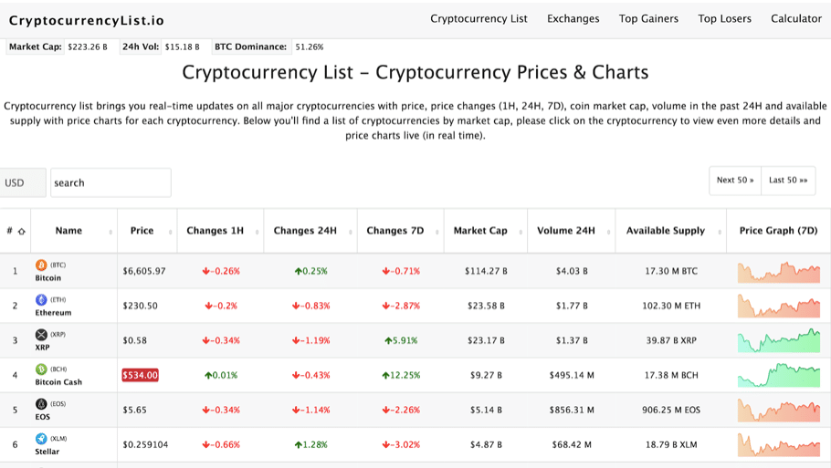Open Bitcoin Cash 7D price graph
This screenshot has width=831, height=468.
pos(779,375)
